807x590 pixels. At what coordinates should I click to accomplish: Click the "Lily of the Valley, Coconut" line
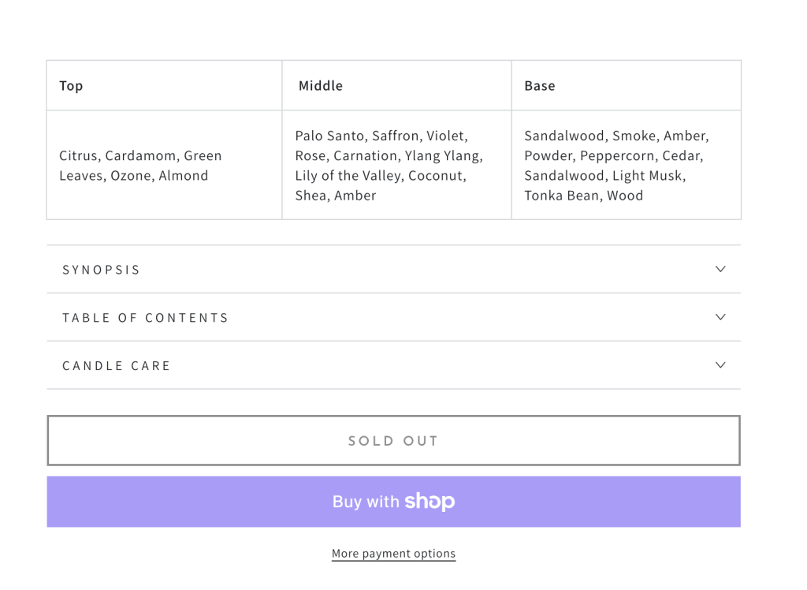point(381,176)
